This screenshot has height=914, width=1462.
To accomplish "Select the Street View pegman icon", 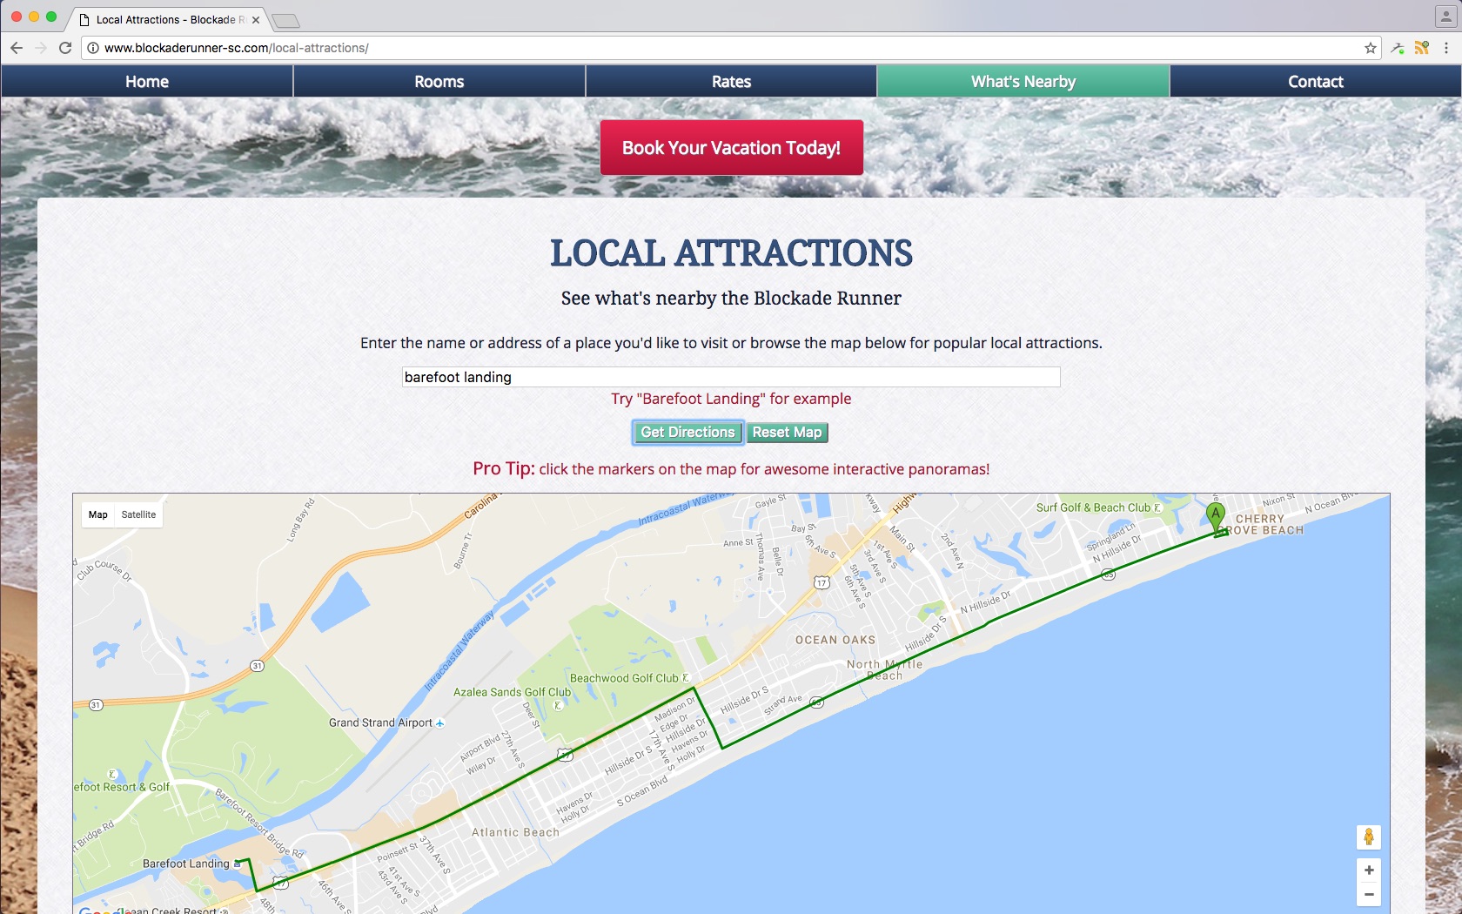I will 1369,837.
